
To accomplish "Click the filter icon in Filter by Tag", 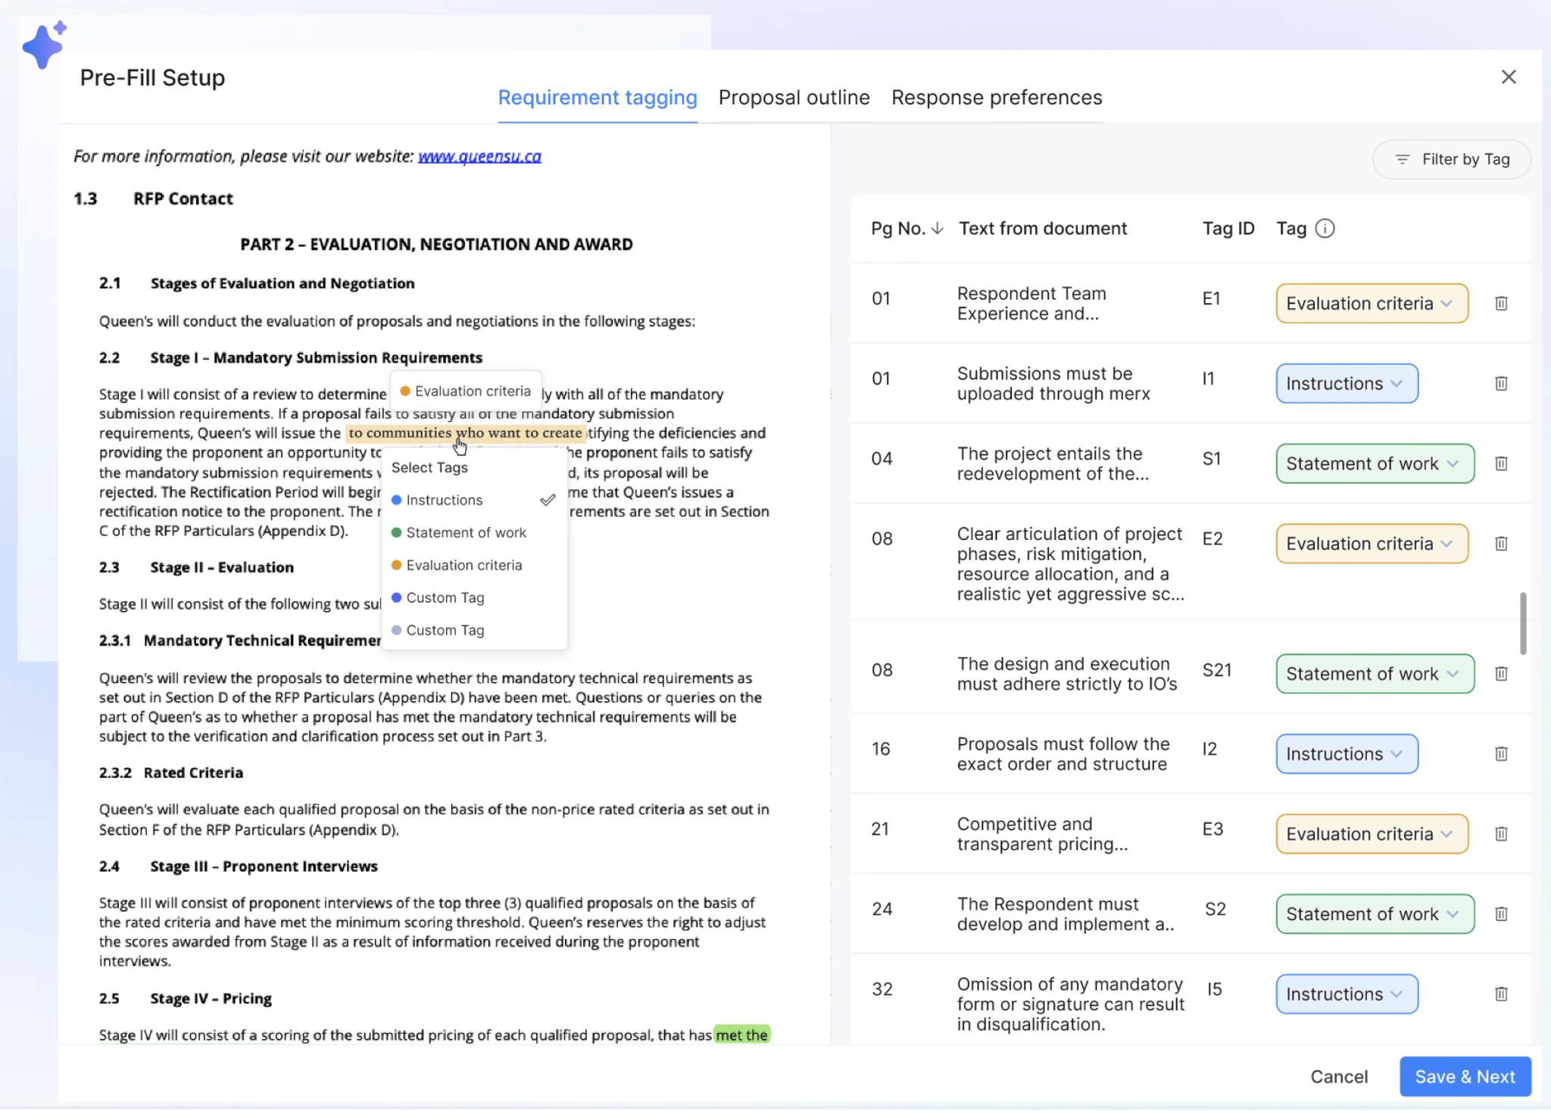I will pyautogui.click(x=1402, y=159).
